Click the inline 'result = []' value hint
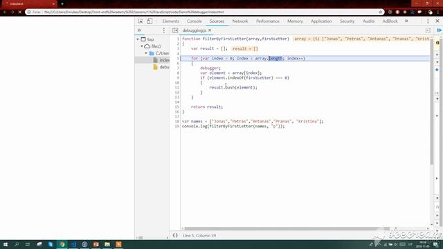 coord(245,49)
